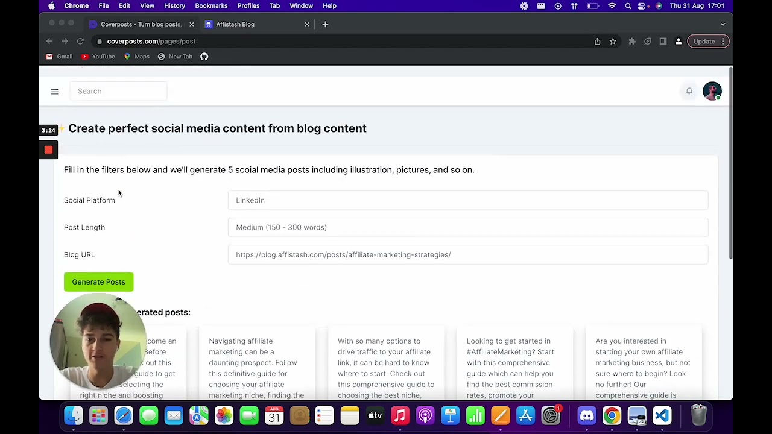Open a new browser tab

pyautogui.click(x=325, y=24)
